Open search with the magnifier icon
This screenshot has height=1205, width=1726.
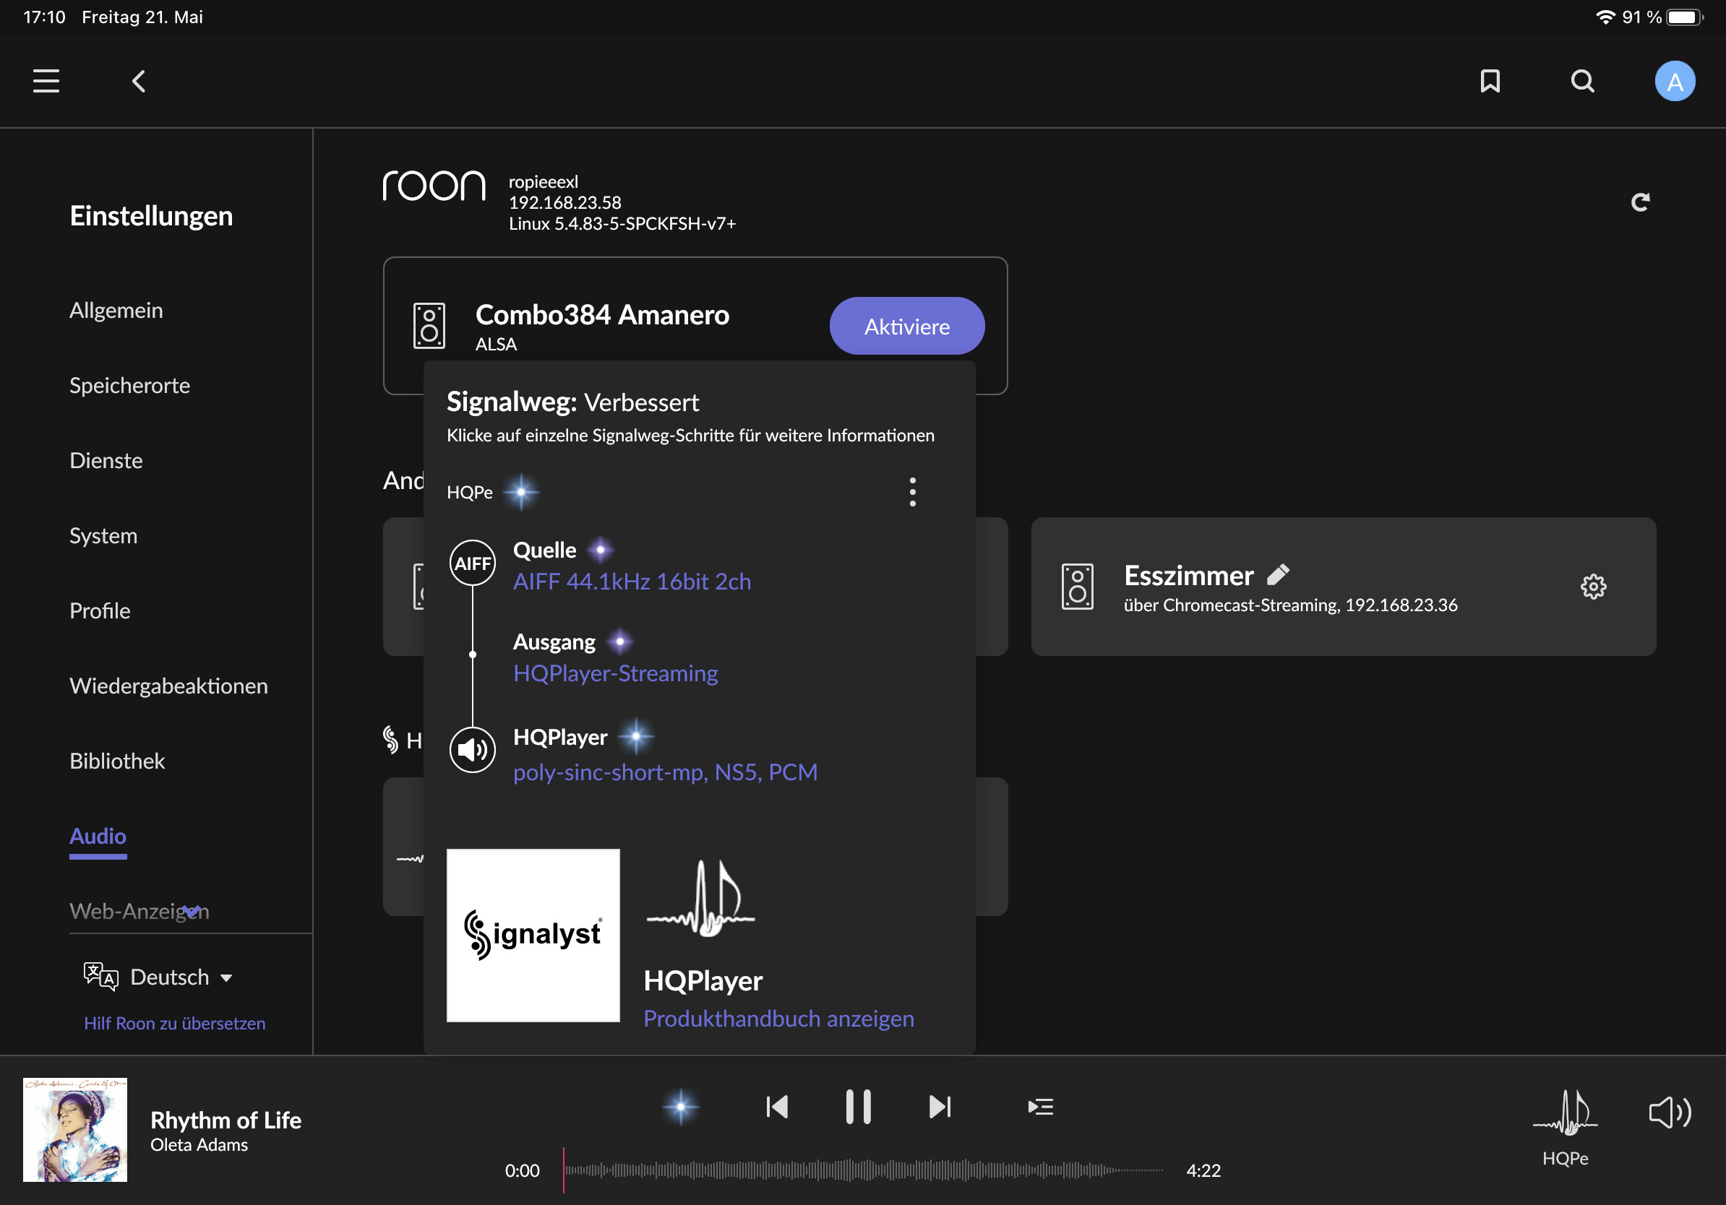point(1582,81)
